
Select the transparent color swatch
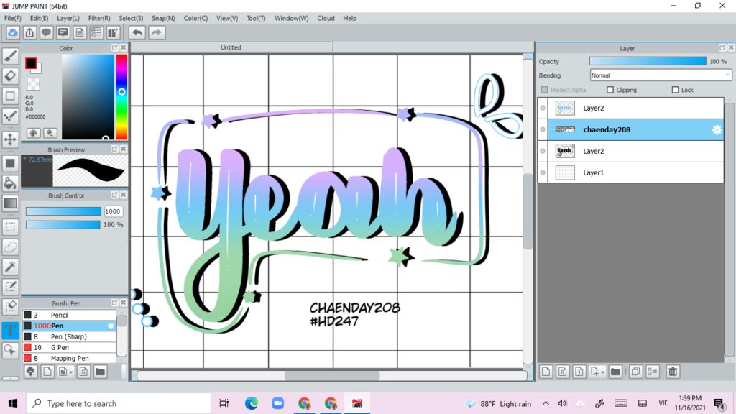33,84
